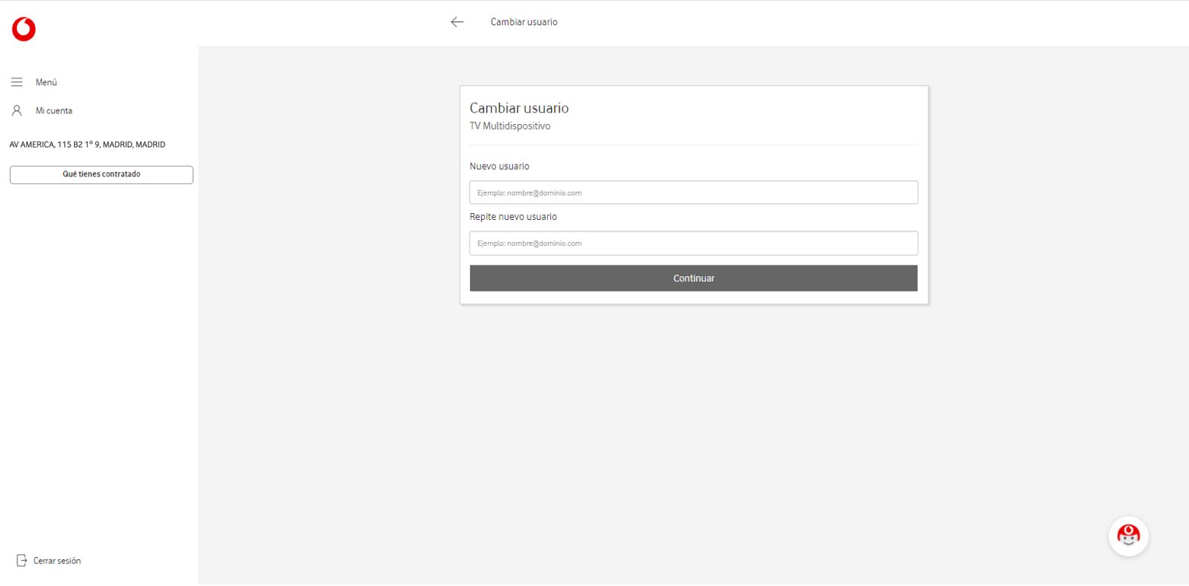Click the divider line below TV Multidispositivo
The height and width of the screenshot is (586, 1189).
[694, 145]
